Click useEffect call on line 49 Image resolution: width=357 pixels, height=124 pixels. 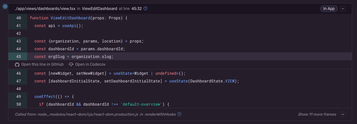click(45, 97)
